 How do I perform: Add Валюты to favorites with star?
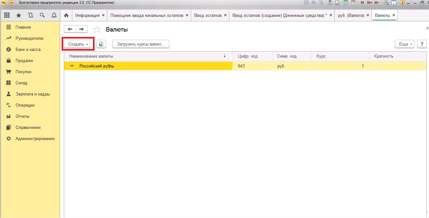click(x=97, y=30)
